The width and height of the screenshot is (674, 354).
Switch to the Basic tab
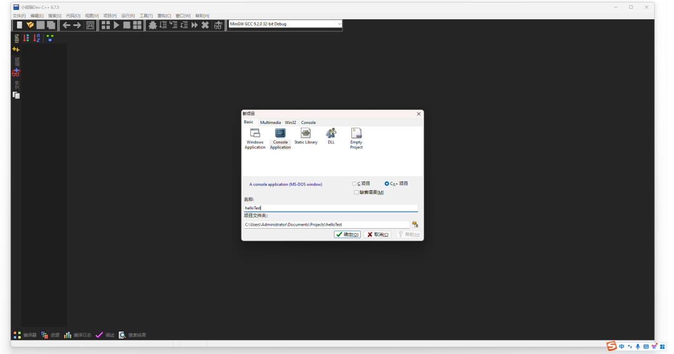pyautogui.click(x=248, y=122)
